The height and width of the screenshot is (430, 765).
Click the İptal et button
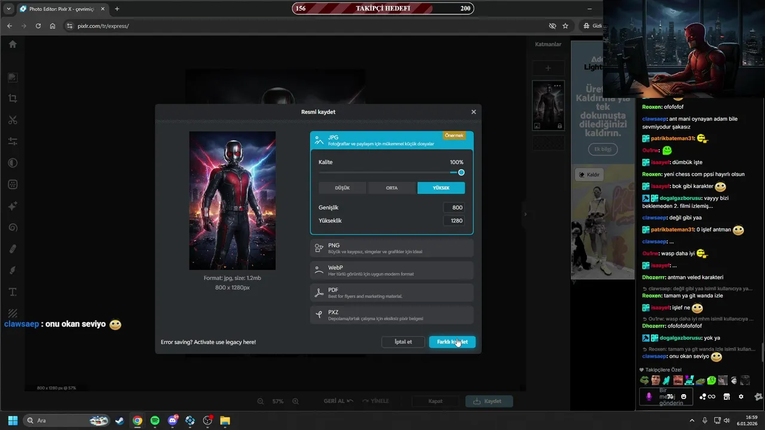pyautogui.click(x=403, y=342)
